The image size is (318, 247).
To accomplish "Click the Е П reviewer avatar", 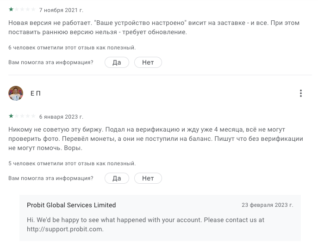I will coord(16,93).
